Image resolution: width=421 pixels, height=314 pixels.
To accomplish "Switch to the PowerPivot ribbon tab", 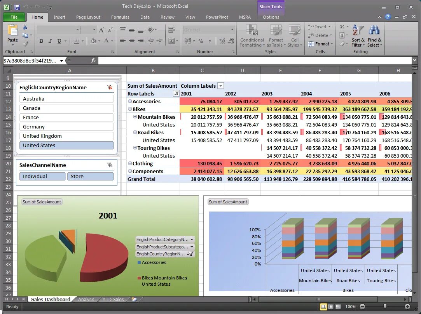I will [x=217, y=17].
